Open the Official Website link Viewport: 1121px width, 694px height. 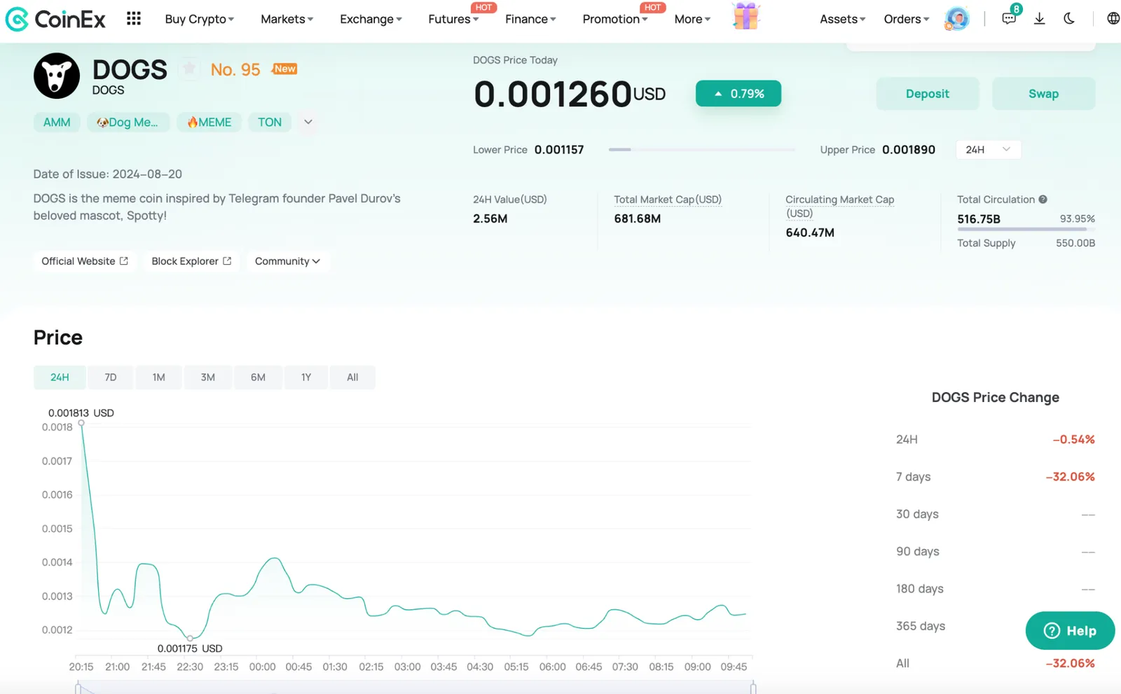(x=85, y=261)
